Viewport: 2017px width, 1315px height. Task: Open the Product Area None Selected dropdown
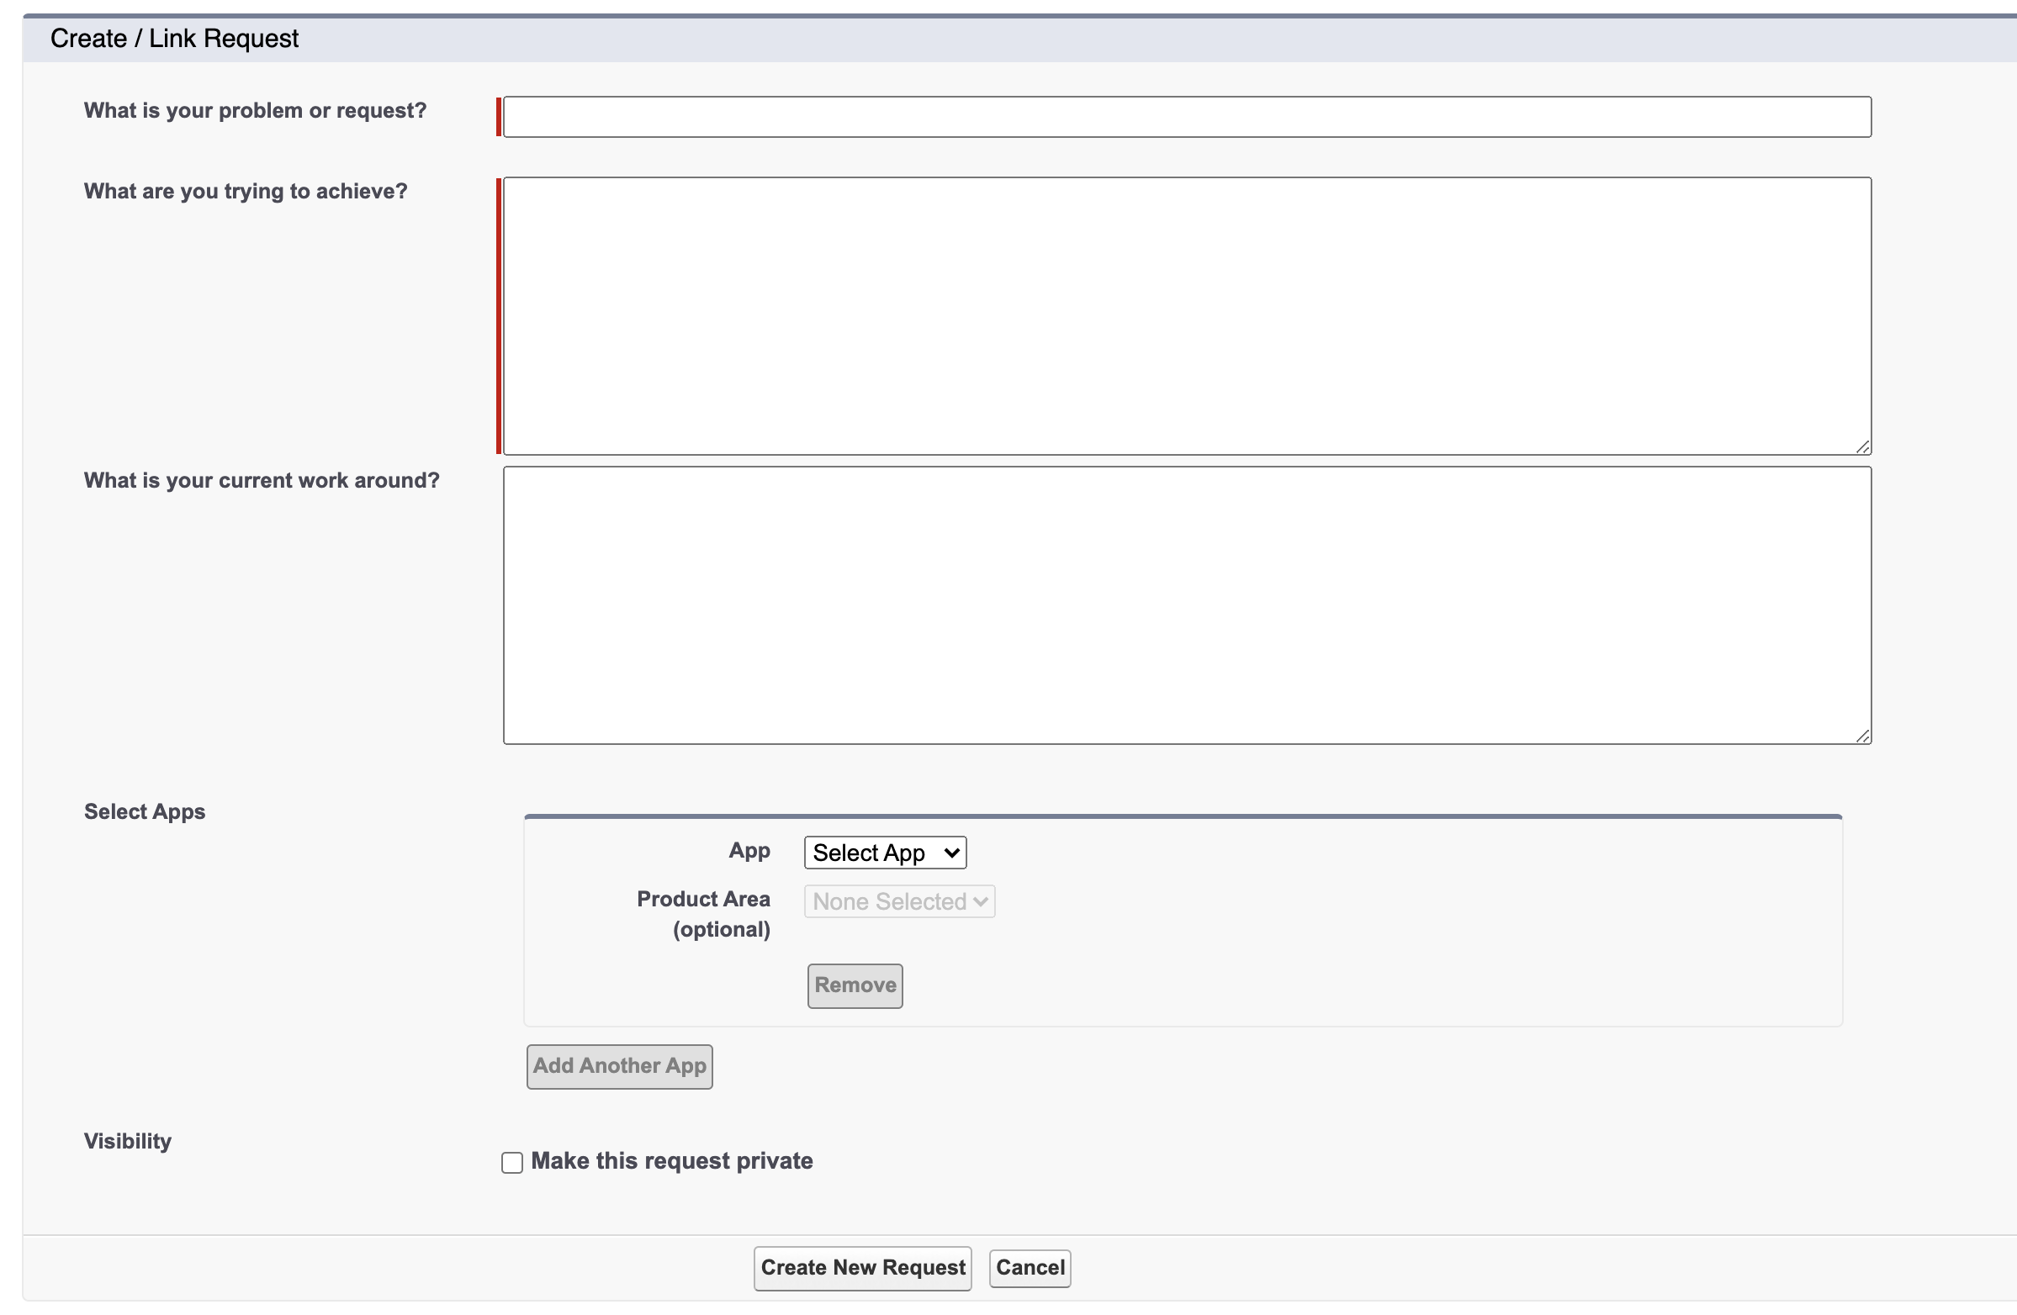coord(899,901)
